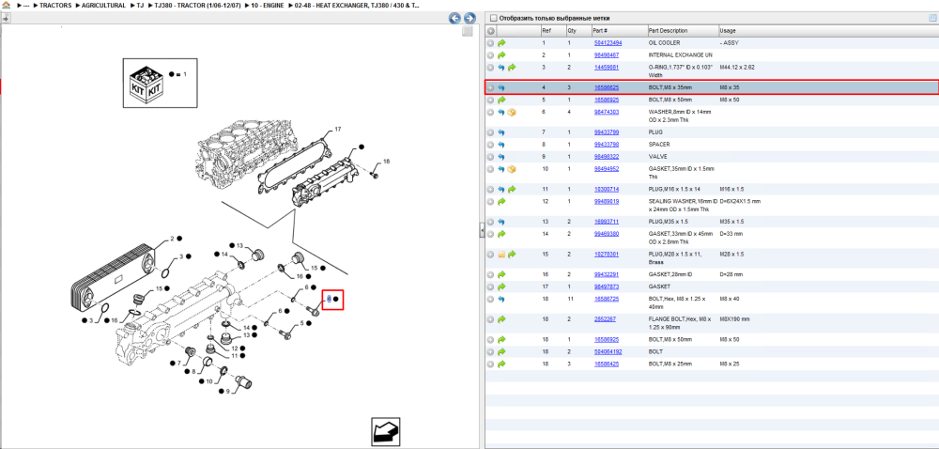Click green arrow icon in INTERNAL EXCHANGE row
Image resolution: width=939 pixels, height=449 pixels.
tap(501, 54)
